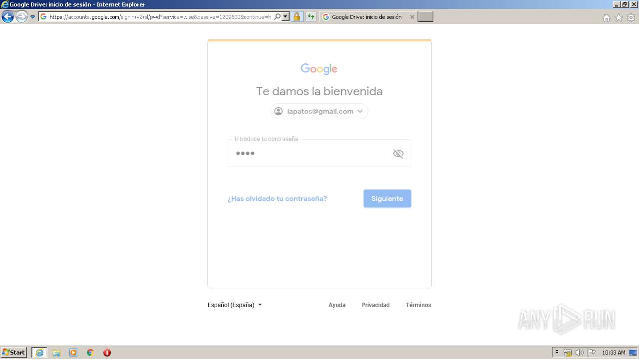Image resolution: width=639 pixels, height=359 pixels.
Task: Click the Google logo
Action: click(x=319, y=69)
